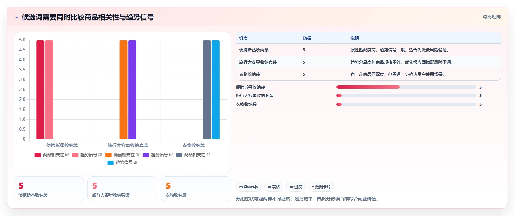Toggle the orange 商品相关性 1/ legend item
Image resolution: width=515 pixels, height=216 pixels.
coord(122,155)
